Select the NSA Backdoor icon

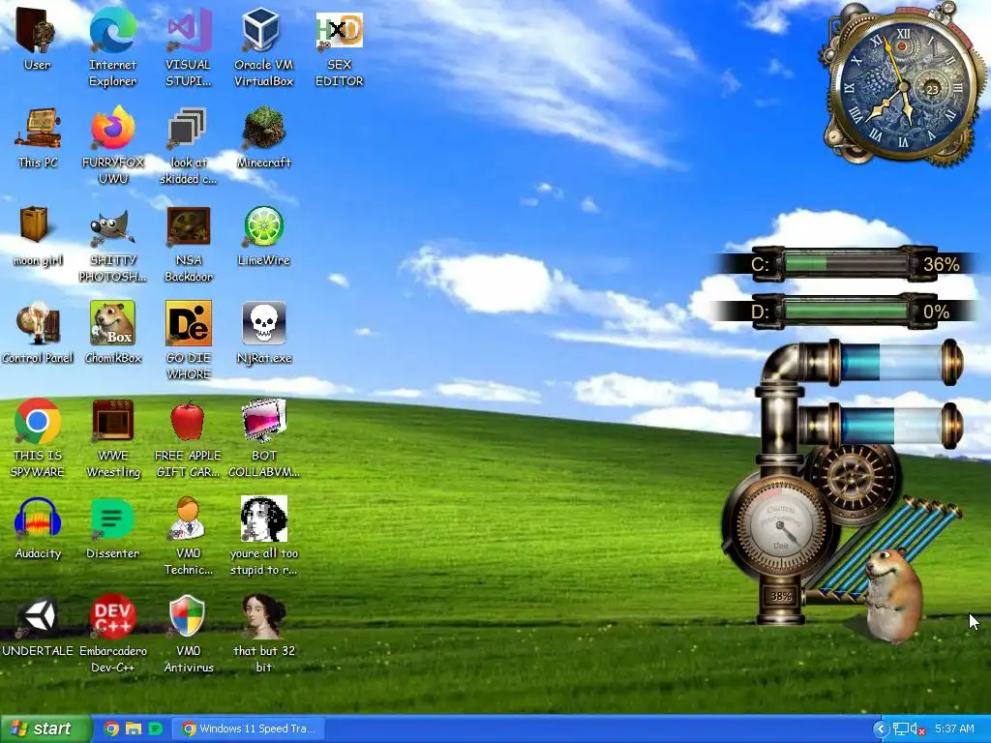[x=189, y=226]
